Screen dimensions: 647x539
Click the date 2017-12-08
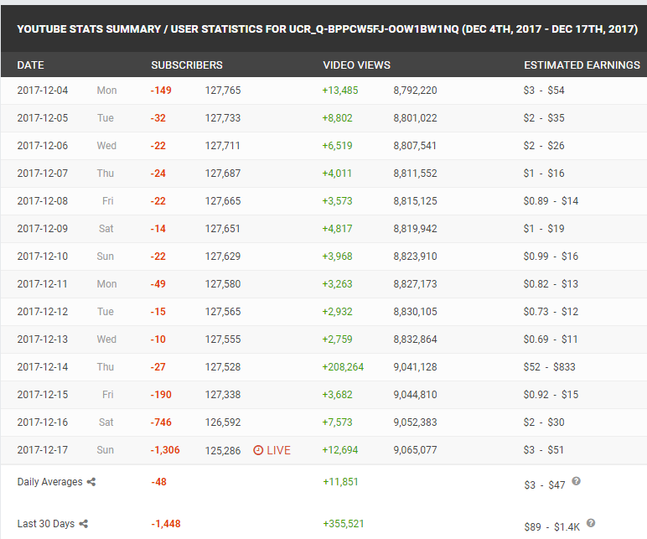click(x=43, y=201)
